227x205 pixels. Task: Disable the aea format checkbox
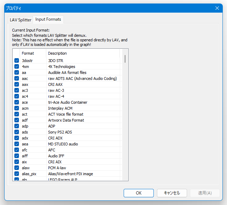(17, 144)
